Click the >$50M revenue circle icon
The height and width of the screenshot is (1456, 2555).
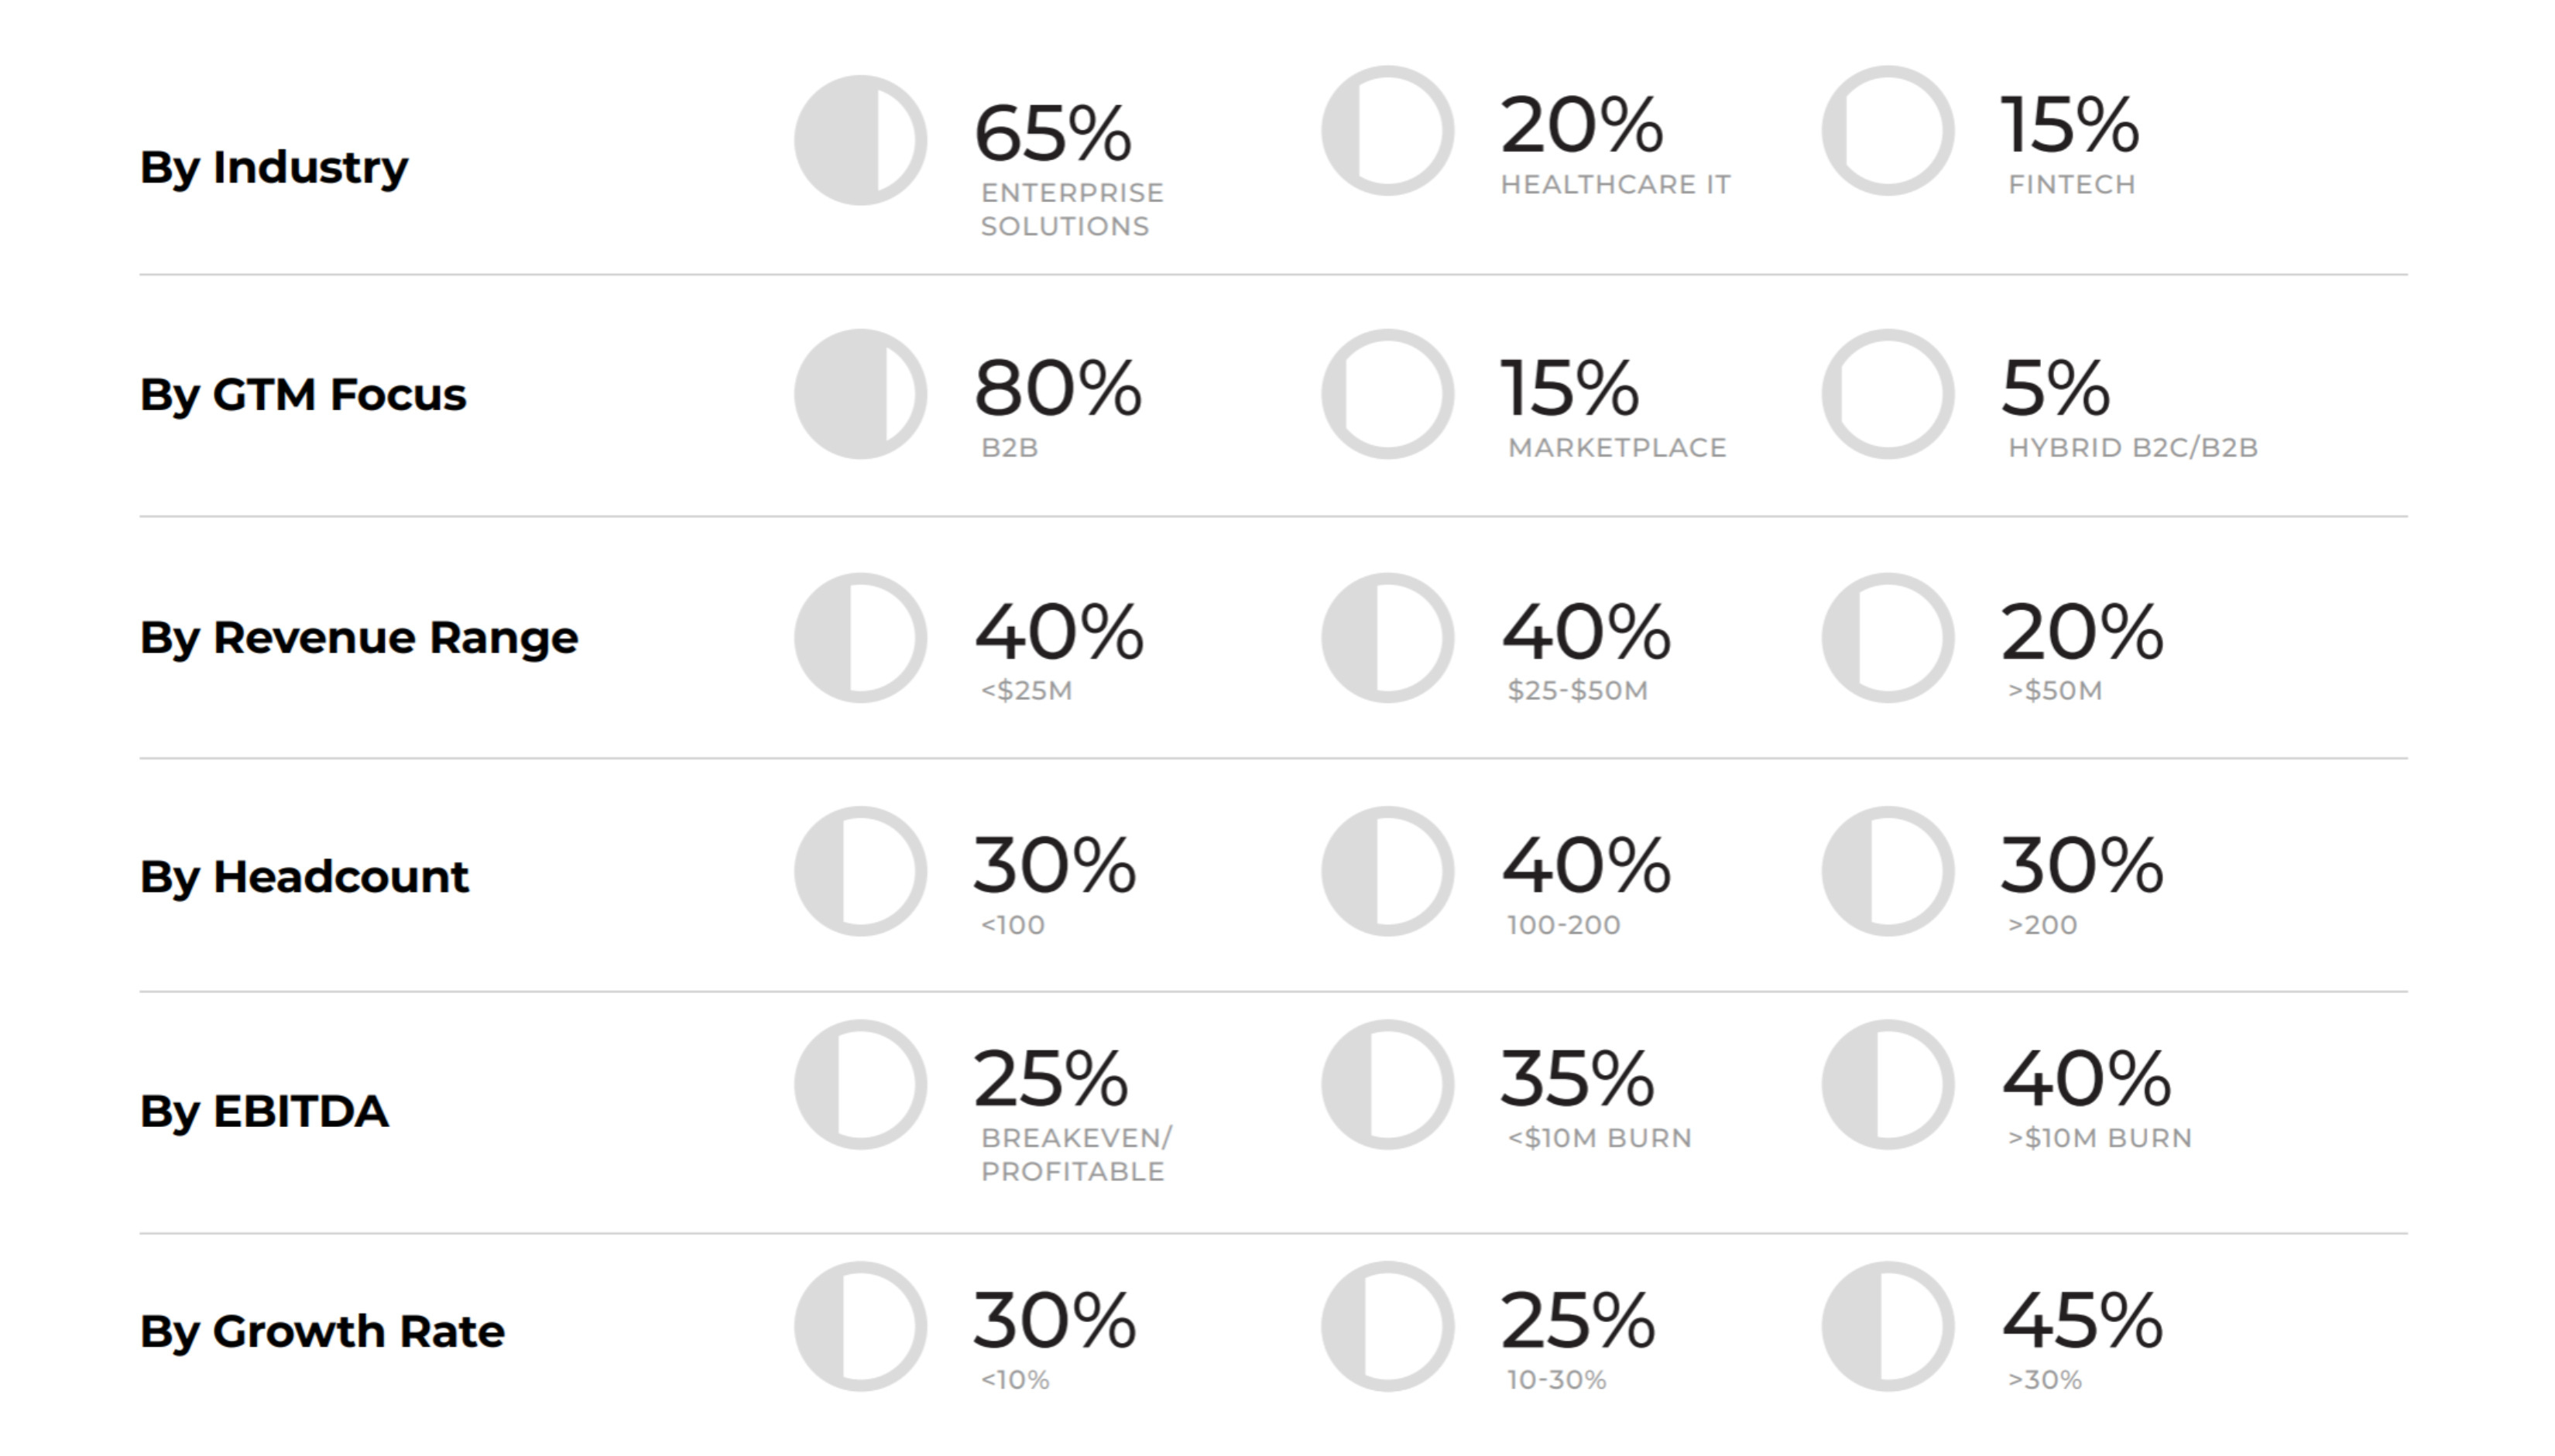click(x=1887, y=638)
